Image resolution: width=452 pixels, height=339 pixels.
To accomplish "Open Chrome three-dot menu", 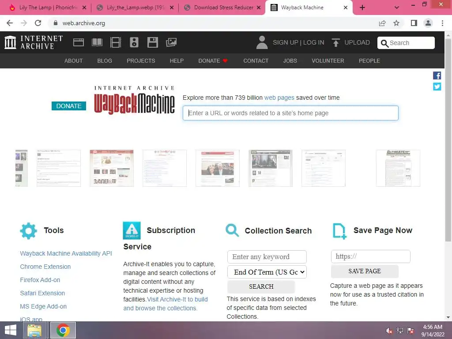I will (x=442, y=23).
